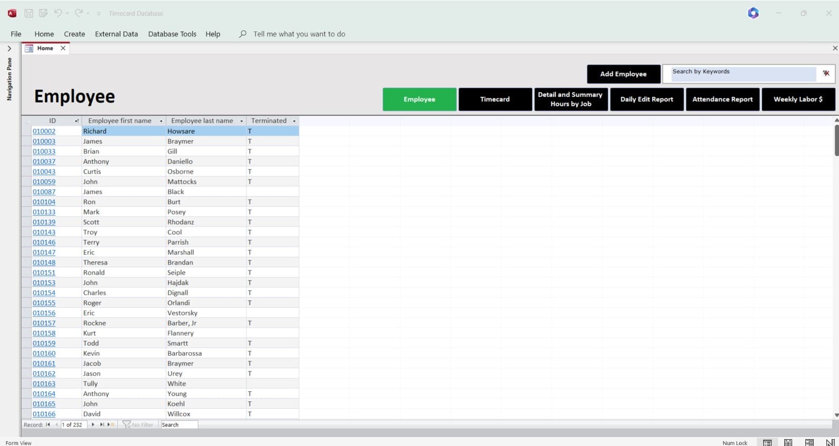Select the last name cell 'Barbarossa'

[206, 353]
